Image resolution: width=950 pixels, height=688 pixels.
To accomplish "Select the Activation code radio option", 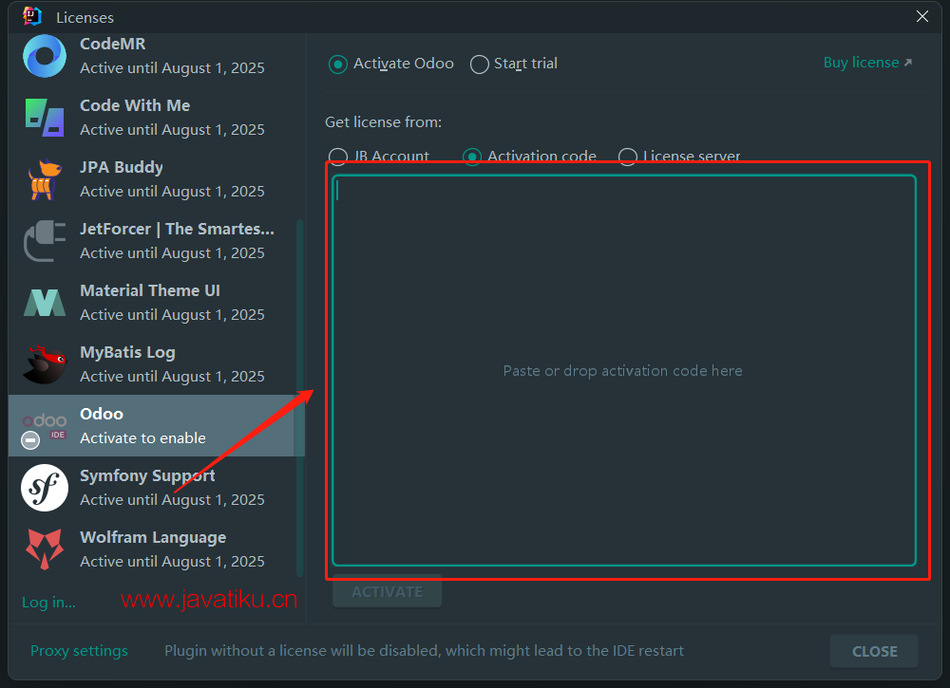I will coord(472,157).
